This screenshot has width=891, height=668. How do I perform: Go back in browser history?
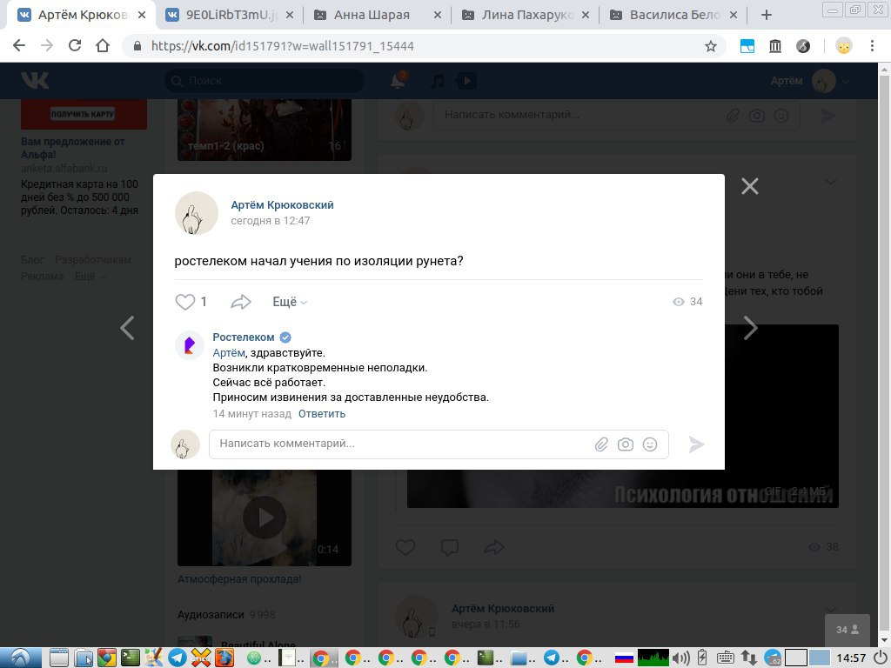coord(19,46)
